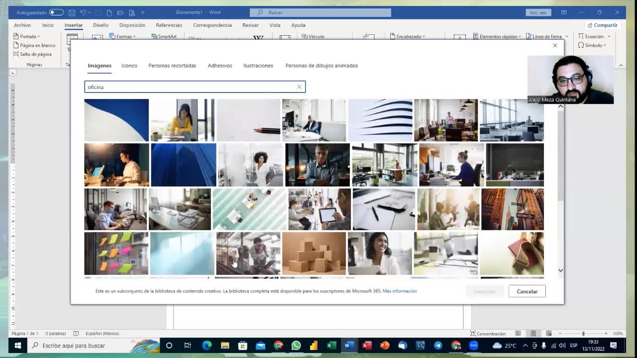Image resolution: width=637 pixels, height=358 pixels.
Task: Clear the search text with the X icon
Action: pyautogui.click(x=299, y=87)
